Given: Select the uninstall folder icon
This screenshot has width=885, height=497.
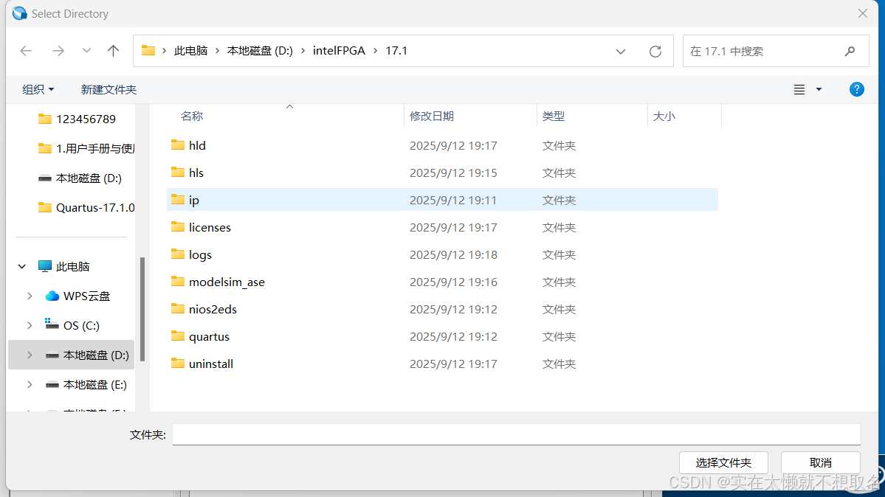Looking at the screenshot, I should click(x=178, y=364).
